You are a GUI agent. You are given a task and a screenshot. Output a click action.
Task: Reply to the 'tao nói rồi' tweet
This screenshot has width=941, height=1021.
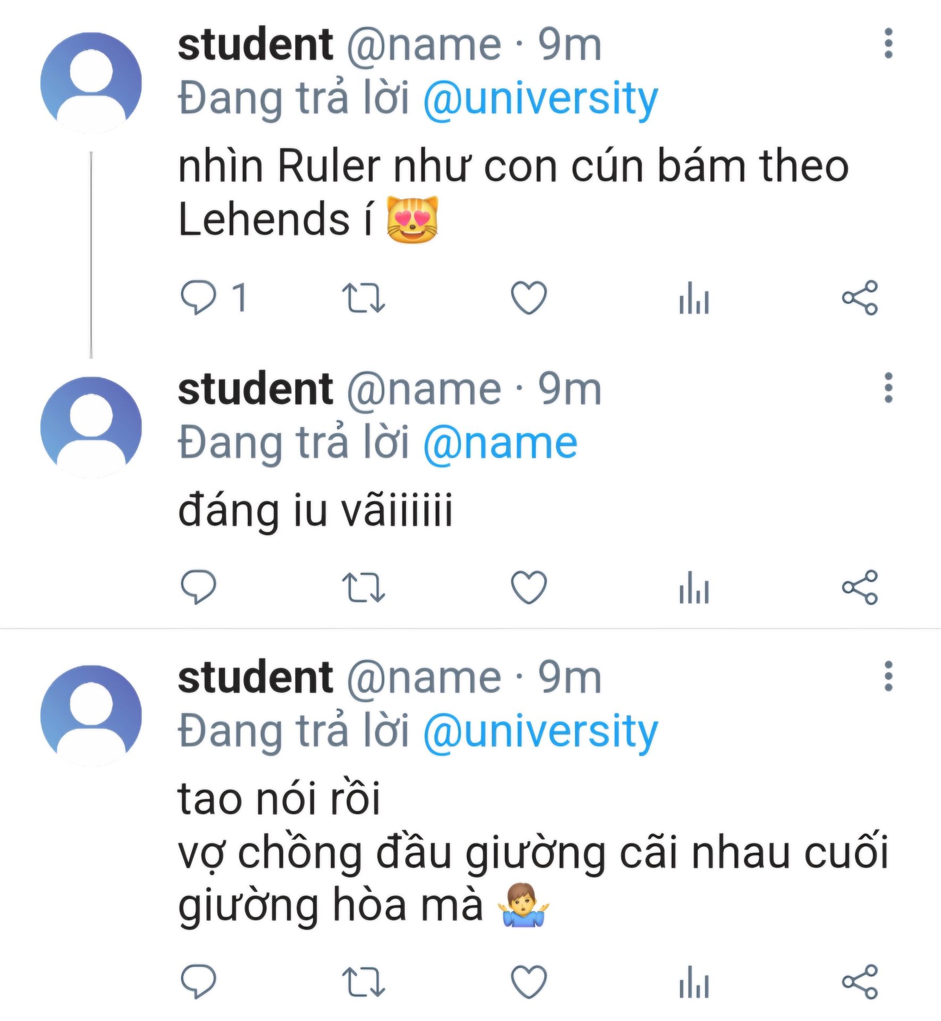[x=198, y=981]
